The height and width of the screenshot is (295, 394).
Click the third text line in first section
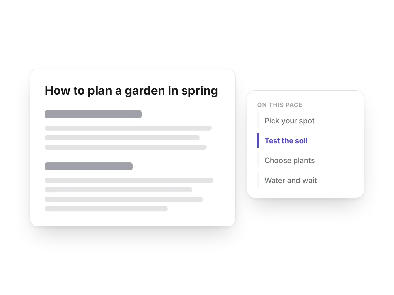125,147
